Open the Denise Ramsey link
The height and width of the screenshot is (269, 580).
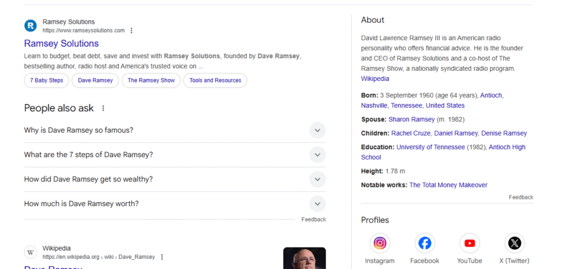coord(504,133)
